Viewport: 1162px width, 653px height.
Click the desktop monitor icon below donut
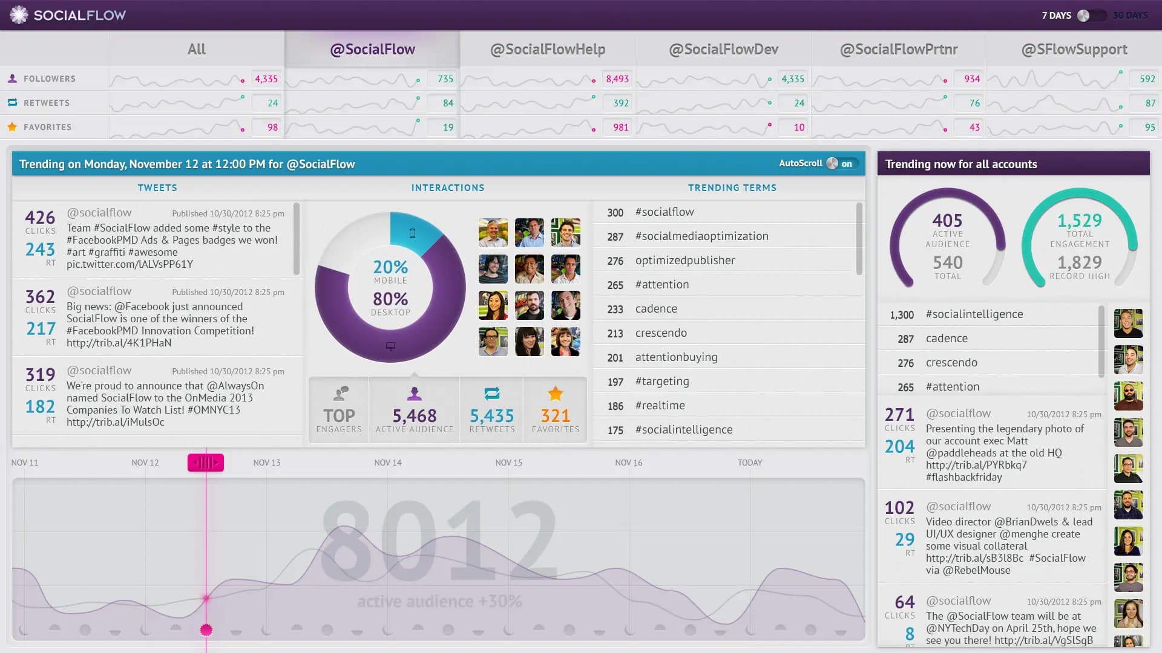point(391,346)
